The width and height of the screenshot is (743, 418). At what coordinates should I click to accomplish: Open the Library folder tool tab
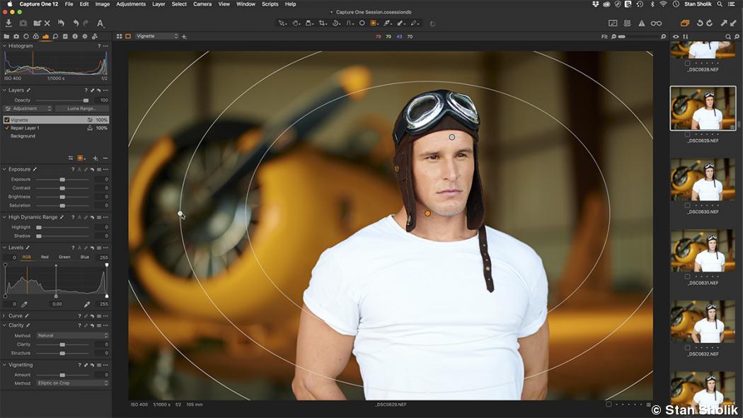click(6, 37)
